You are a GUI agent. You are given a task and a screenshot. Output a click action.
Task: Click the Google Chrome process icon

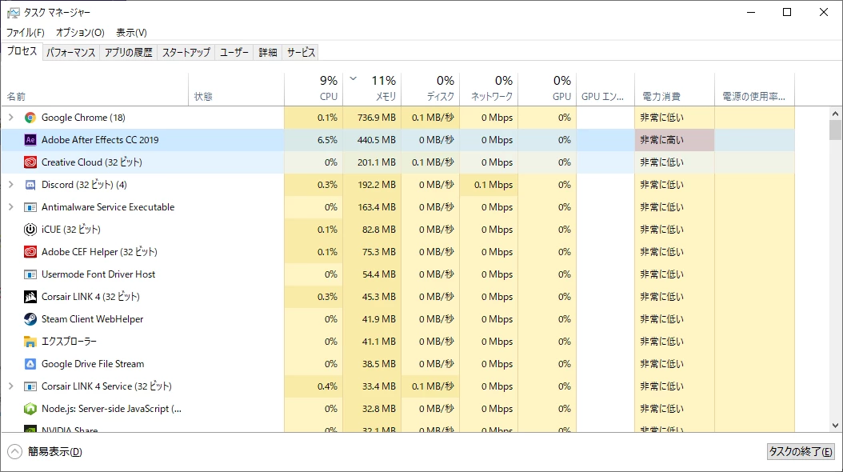[30, 117]
